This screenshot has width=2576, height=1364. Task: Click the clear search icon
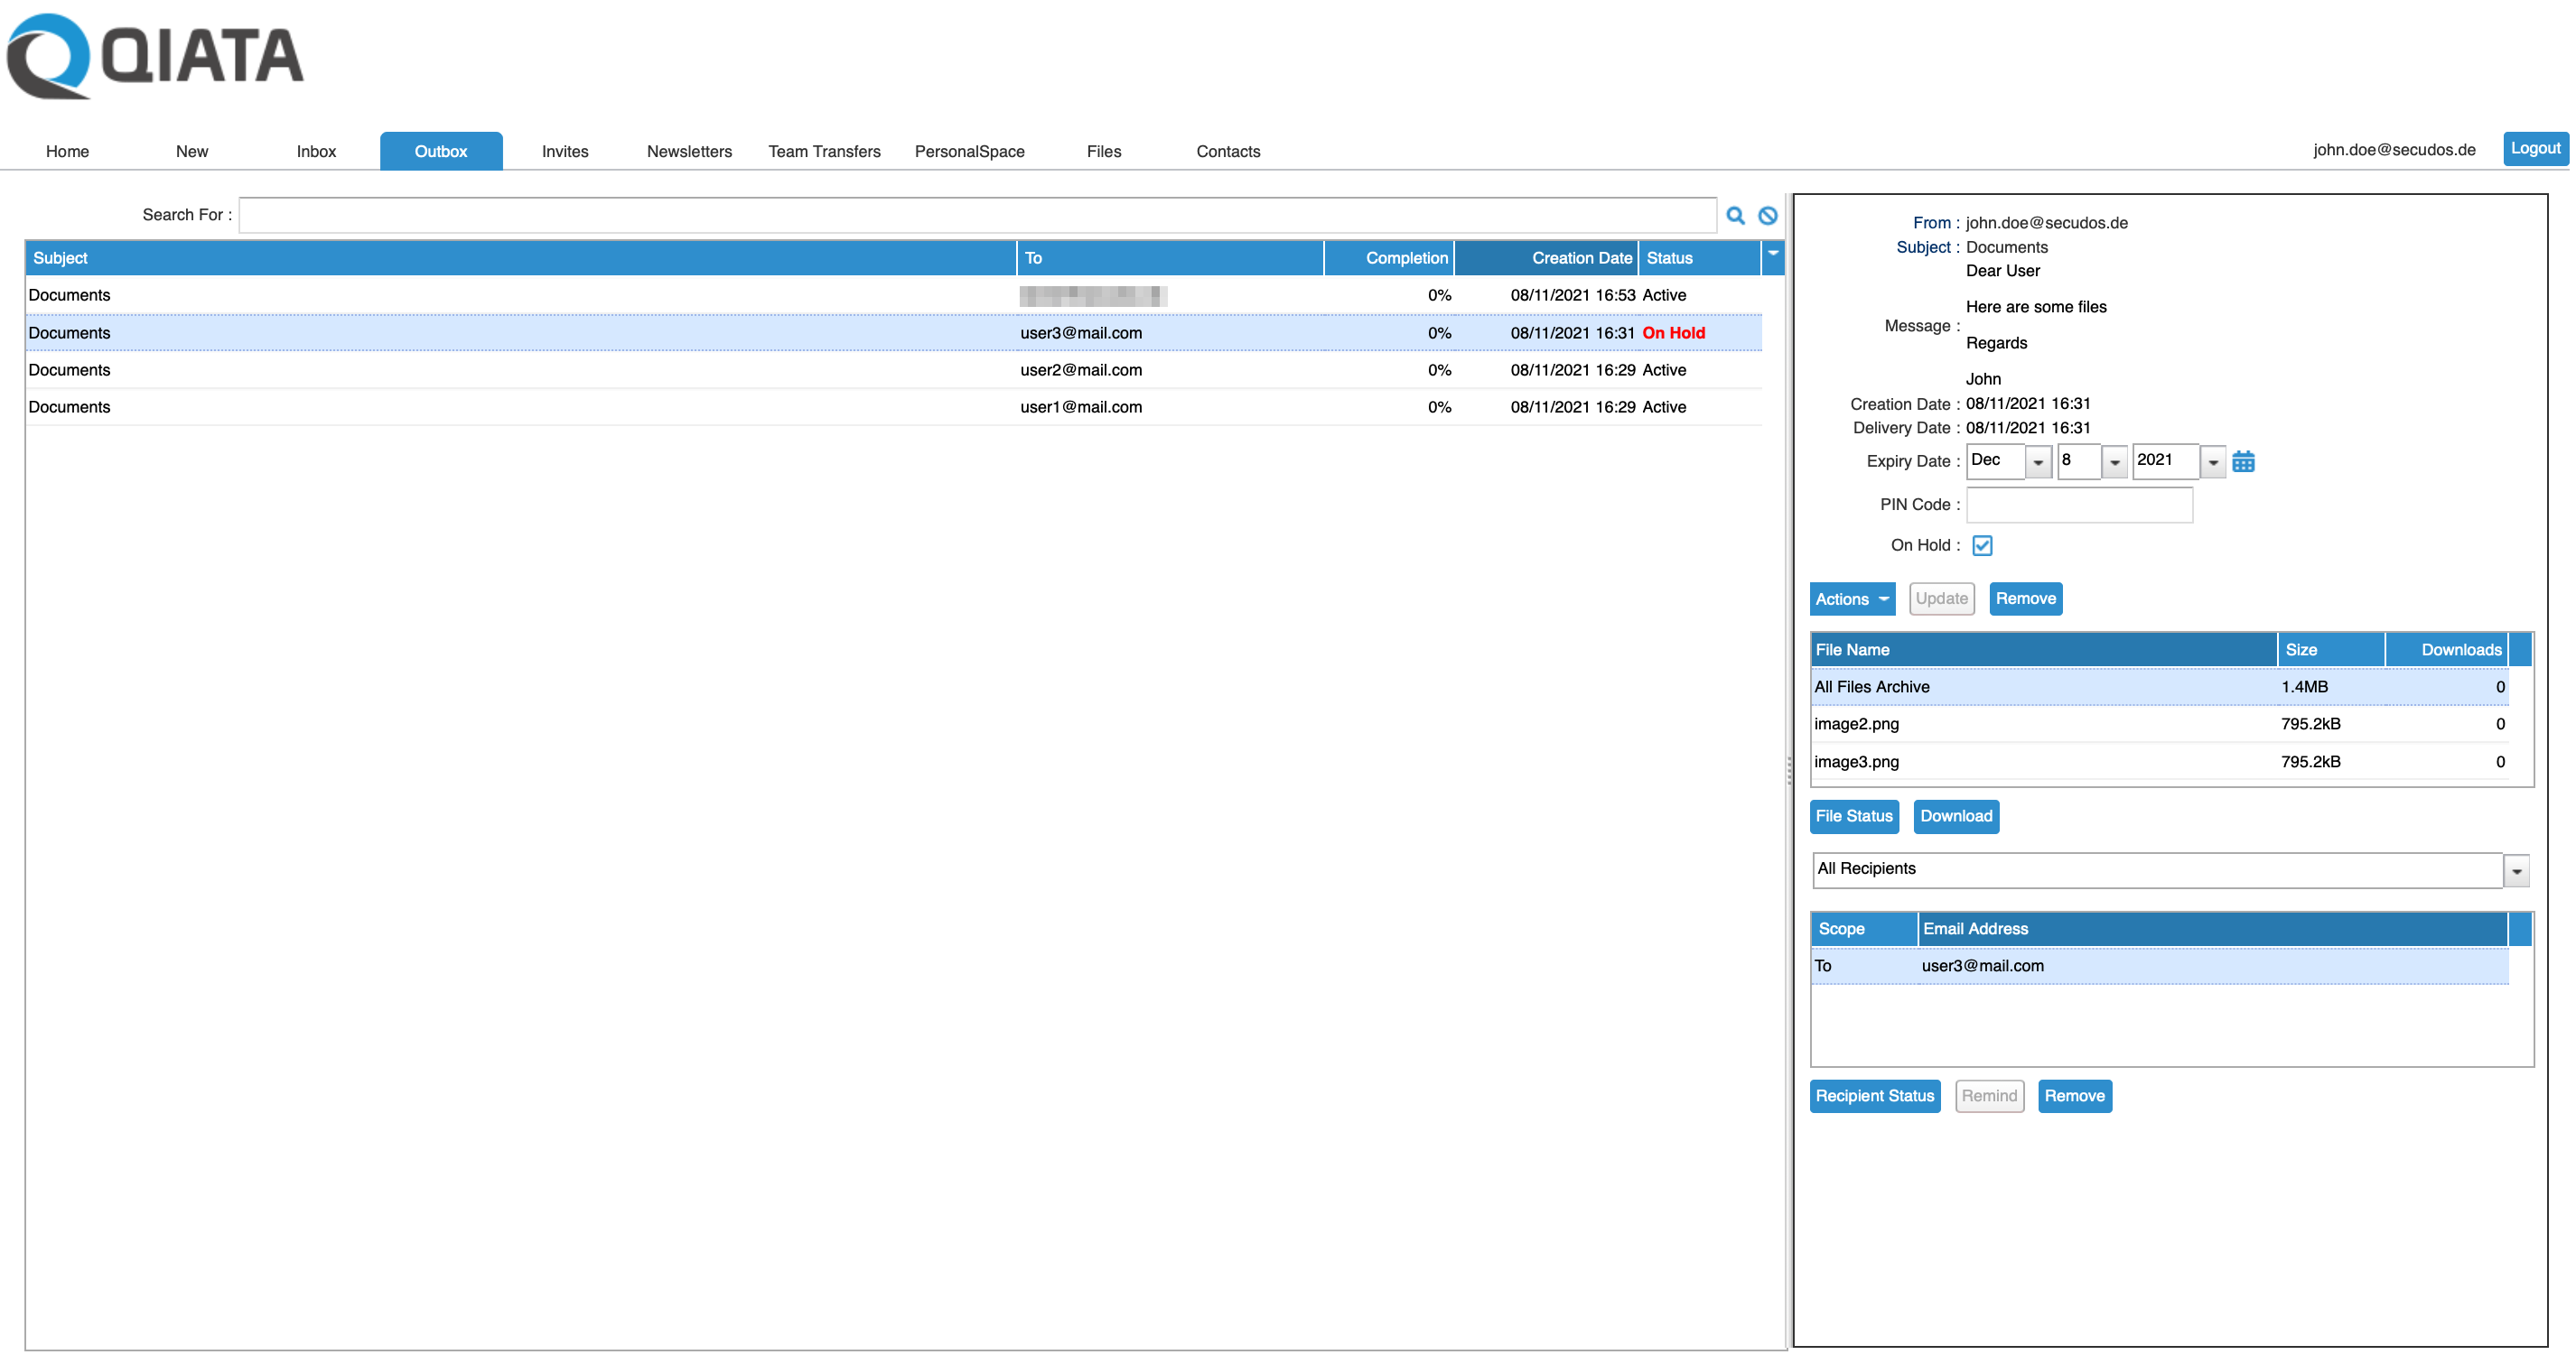tap(1767, 215)
